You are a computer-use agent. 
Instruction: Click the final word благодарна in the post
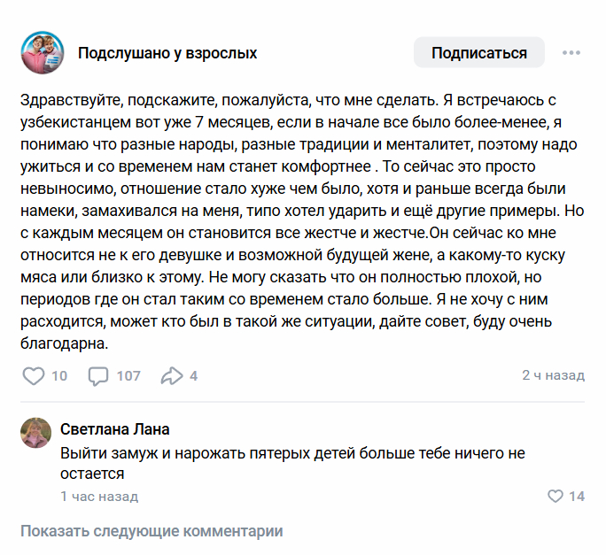pyautogui.click(x=64, y=342)
